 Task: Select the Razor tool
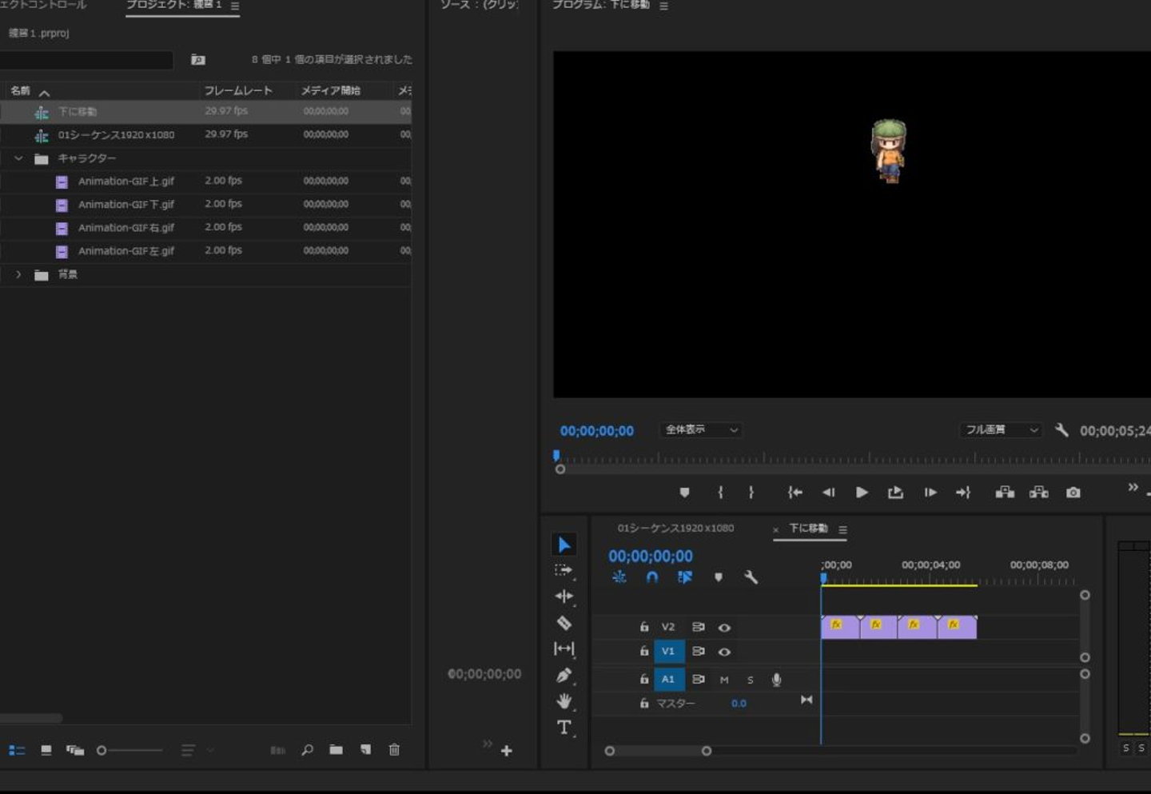coord(564,623)
